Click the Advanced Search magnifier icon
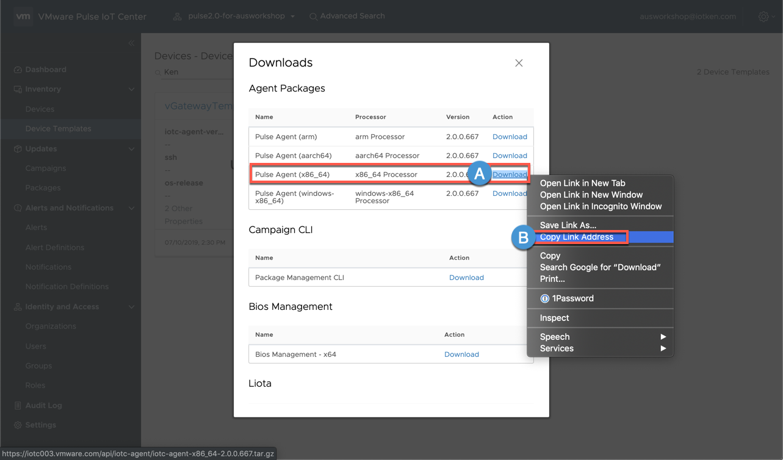Image resolution: width=783 pixels, height=460 pixels. pyautogui.click(x=313, y=16)
